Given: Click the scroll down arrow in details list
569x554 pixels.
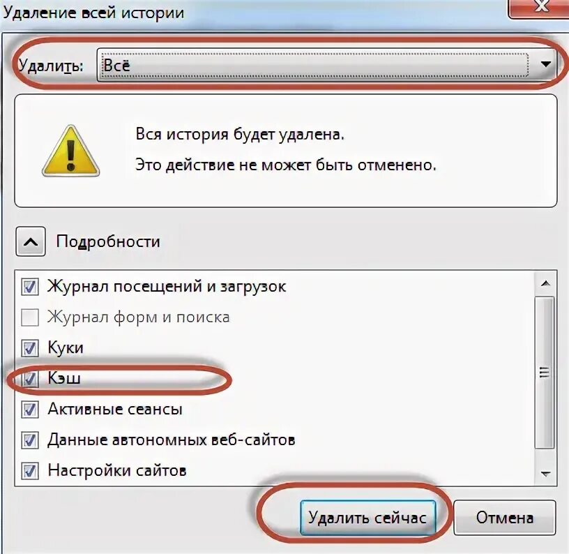Looking at the screenshot, I should (545, 473).
